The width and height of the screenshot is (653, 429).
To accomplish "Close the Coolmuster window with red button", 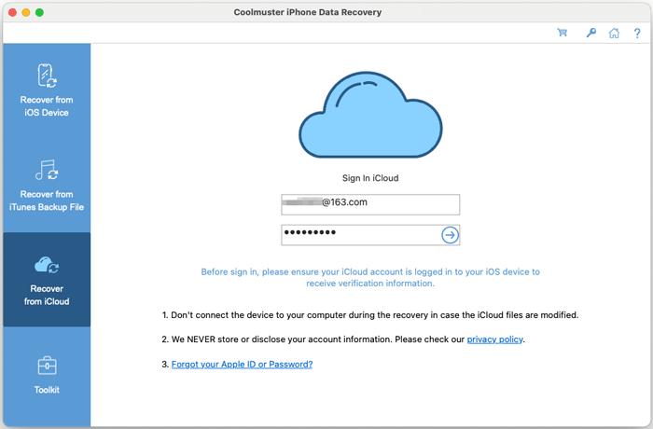I will [12, 12].
